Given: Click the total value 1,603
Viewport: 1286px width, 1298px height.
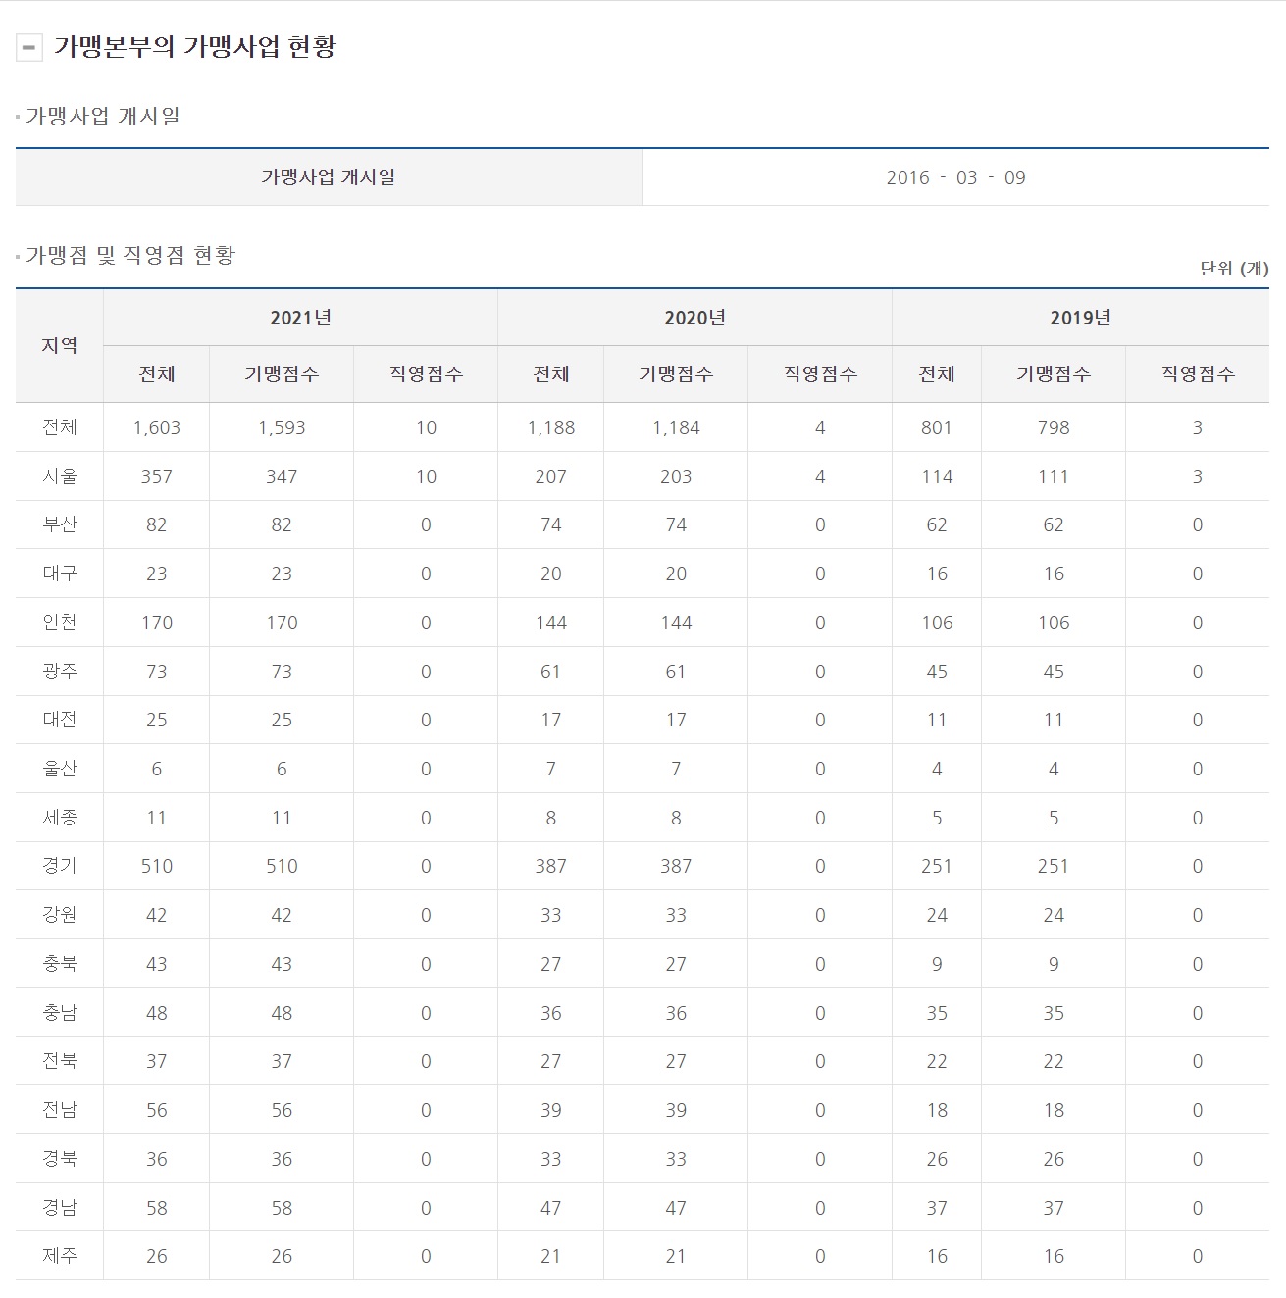Looking at the screenshot, I should point(157,427).
